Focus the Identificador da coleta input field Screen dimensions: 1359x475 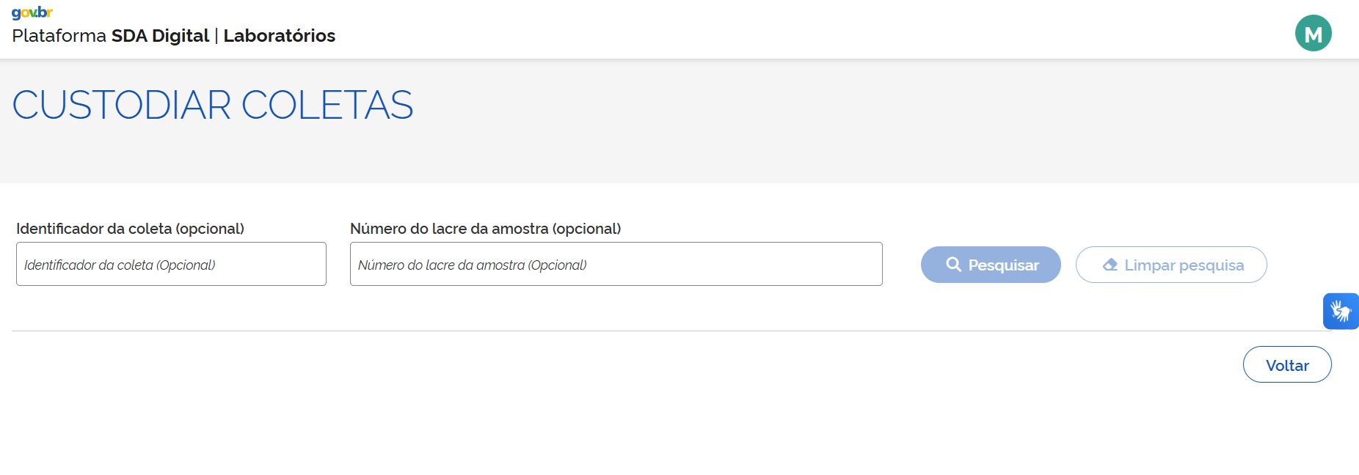pos(171,265)
